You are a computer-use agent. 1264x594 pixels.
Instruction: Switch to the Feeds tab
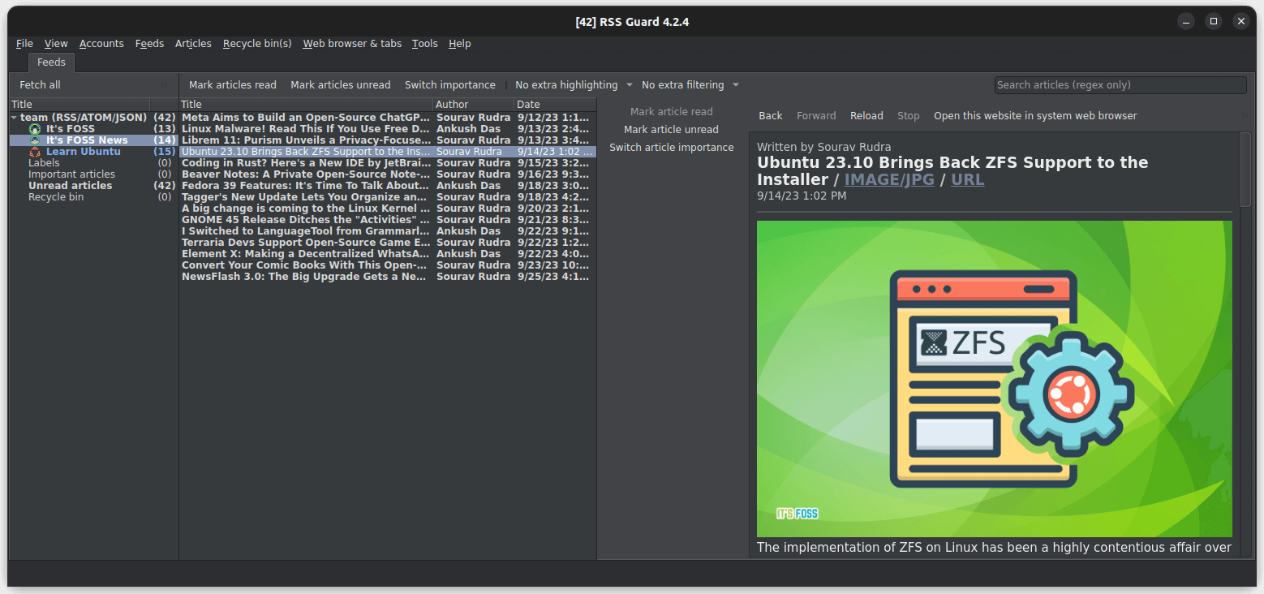point(51,62)
